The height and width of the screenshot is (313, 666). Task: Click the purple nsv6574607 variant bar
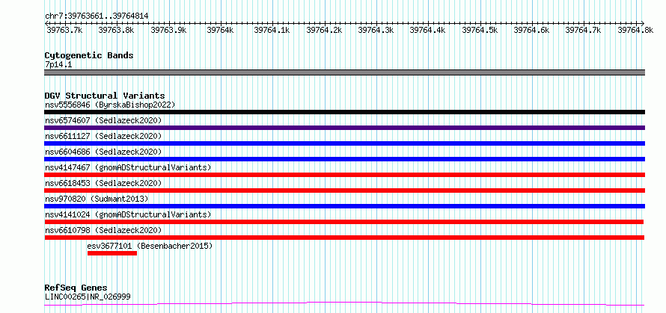tap(344, 128)
